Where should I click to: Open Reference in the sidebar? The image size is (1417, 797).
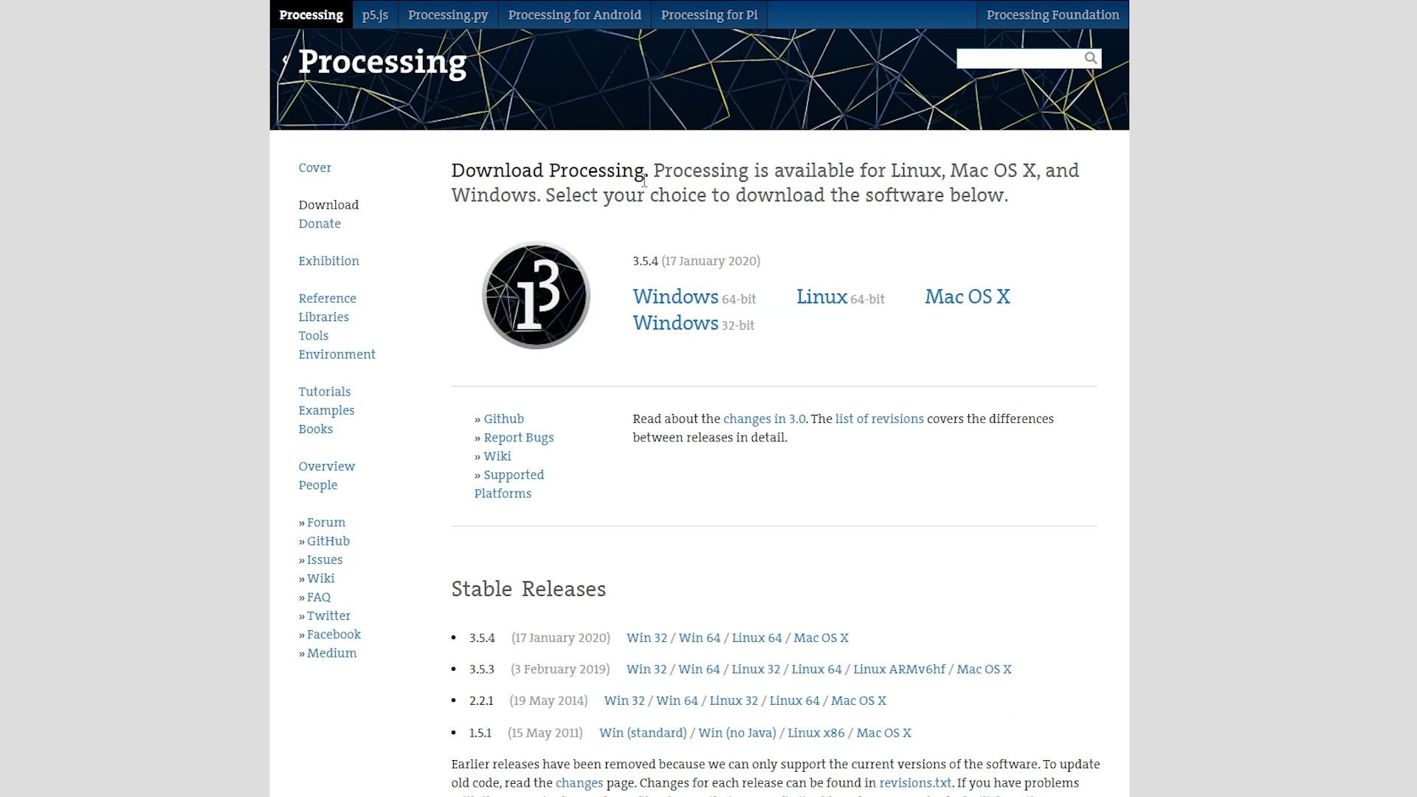[x=327, y=298]
